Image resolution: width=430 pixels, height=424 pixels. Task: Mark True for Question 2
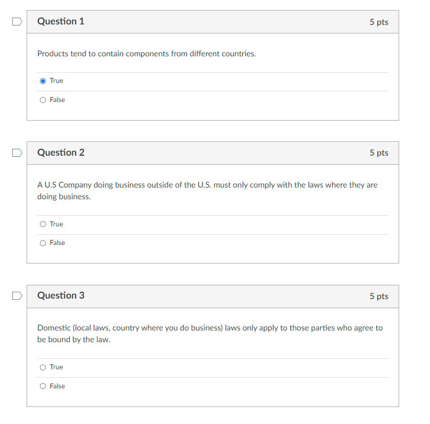click(x=43, y=224)
